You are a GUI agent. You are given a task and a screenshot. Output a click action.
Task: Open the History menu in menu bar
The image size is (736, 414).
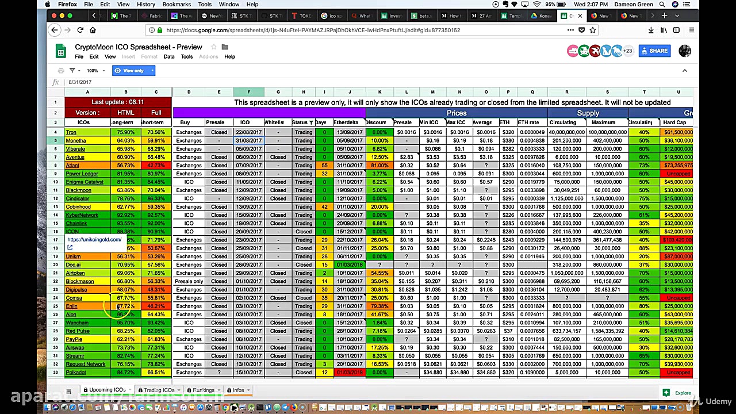(145, 4)
